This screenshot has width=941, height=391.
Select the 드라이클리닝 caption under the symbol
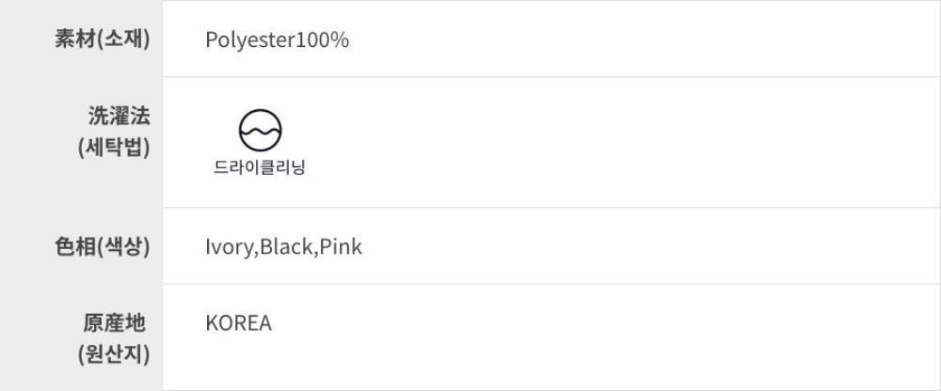point(261,169)
